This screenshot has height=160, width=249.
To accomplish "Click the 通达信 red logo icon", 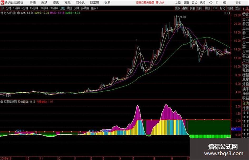I will (x=2, y=3).
